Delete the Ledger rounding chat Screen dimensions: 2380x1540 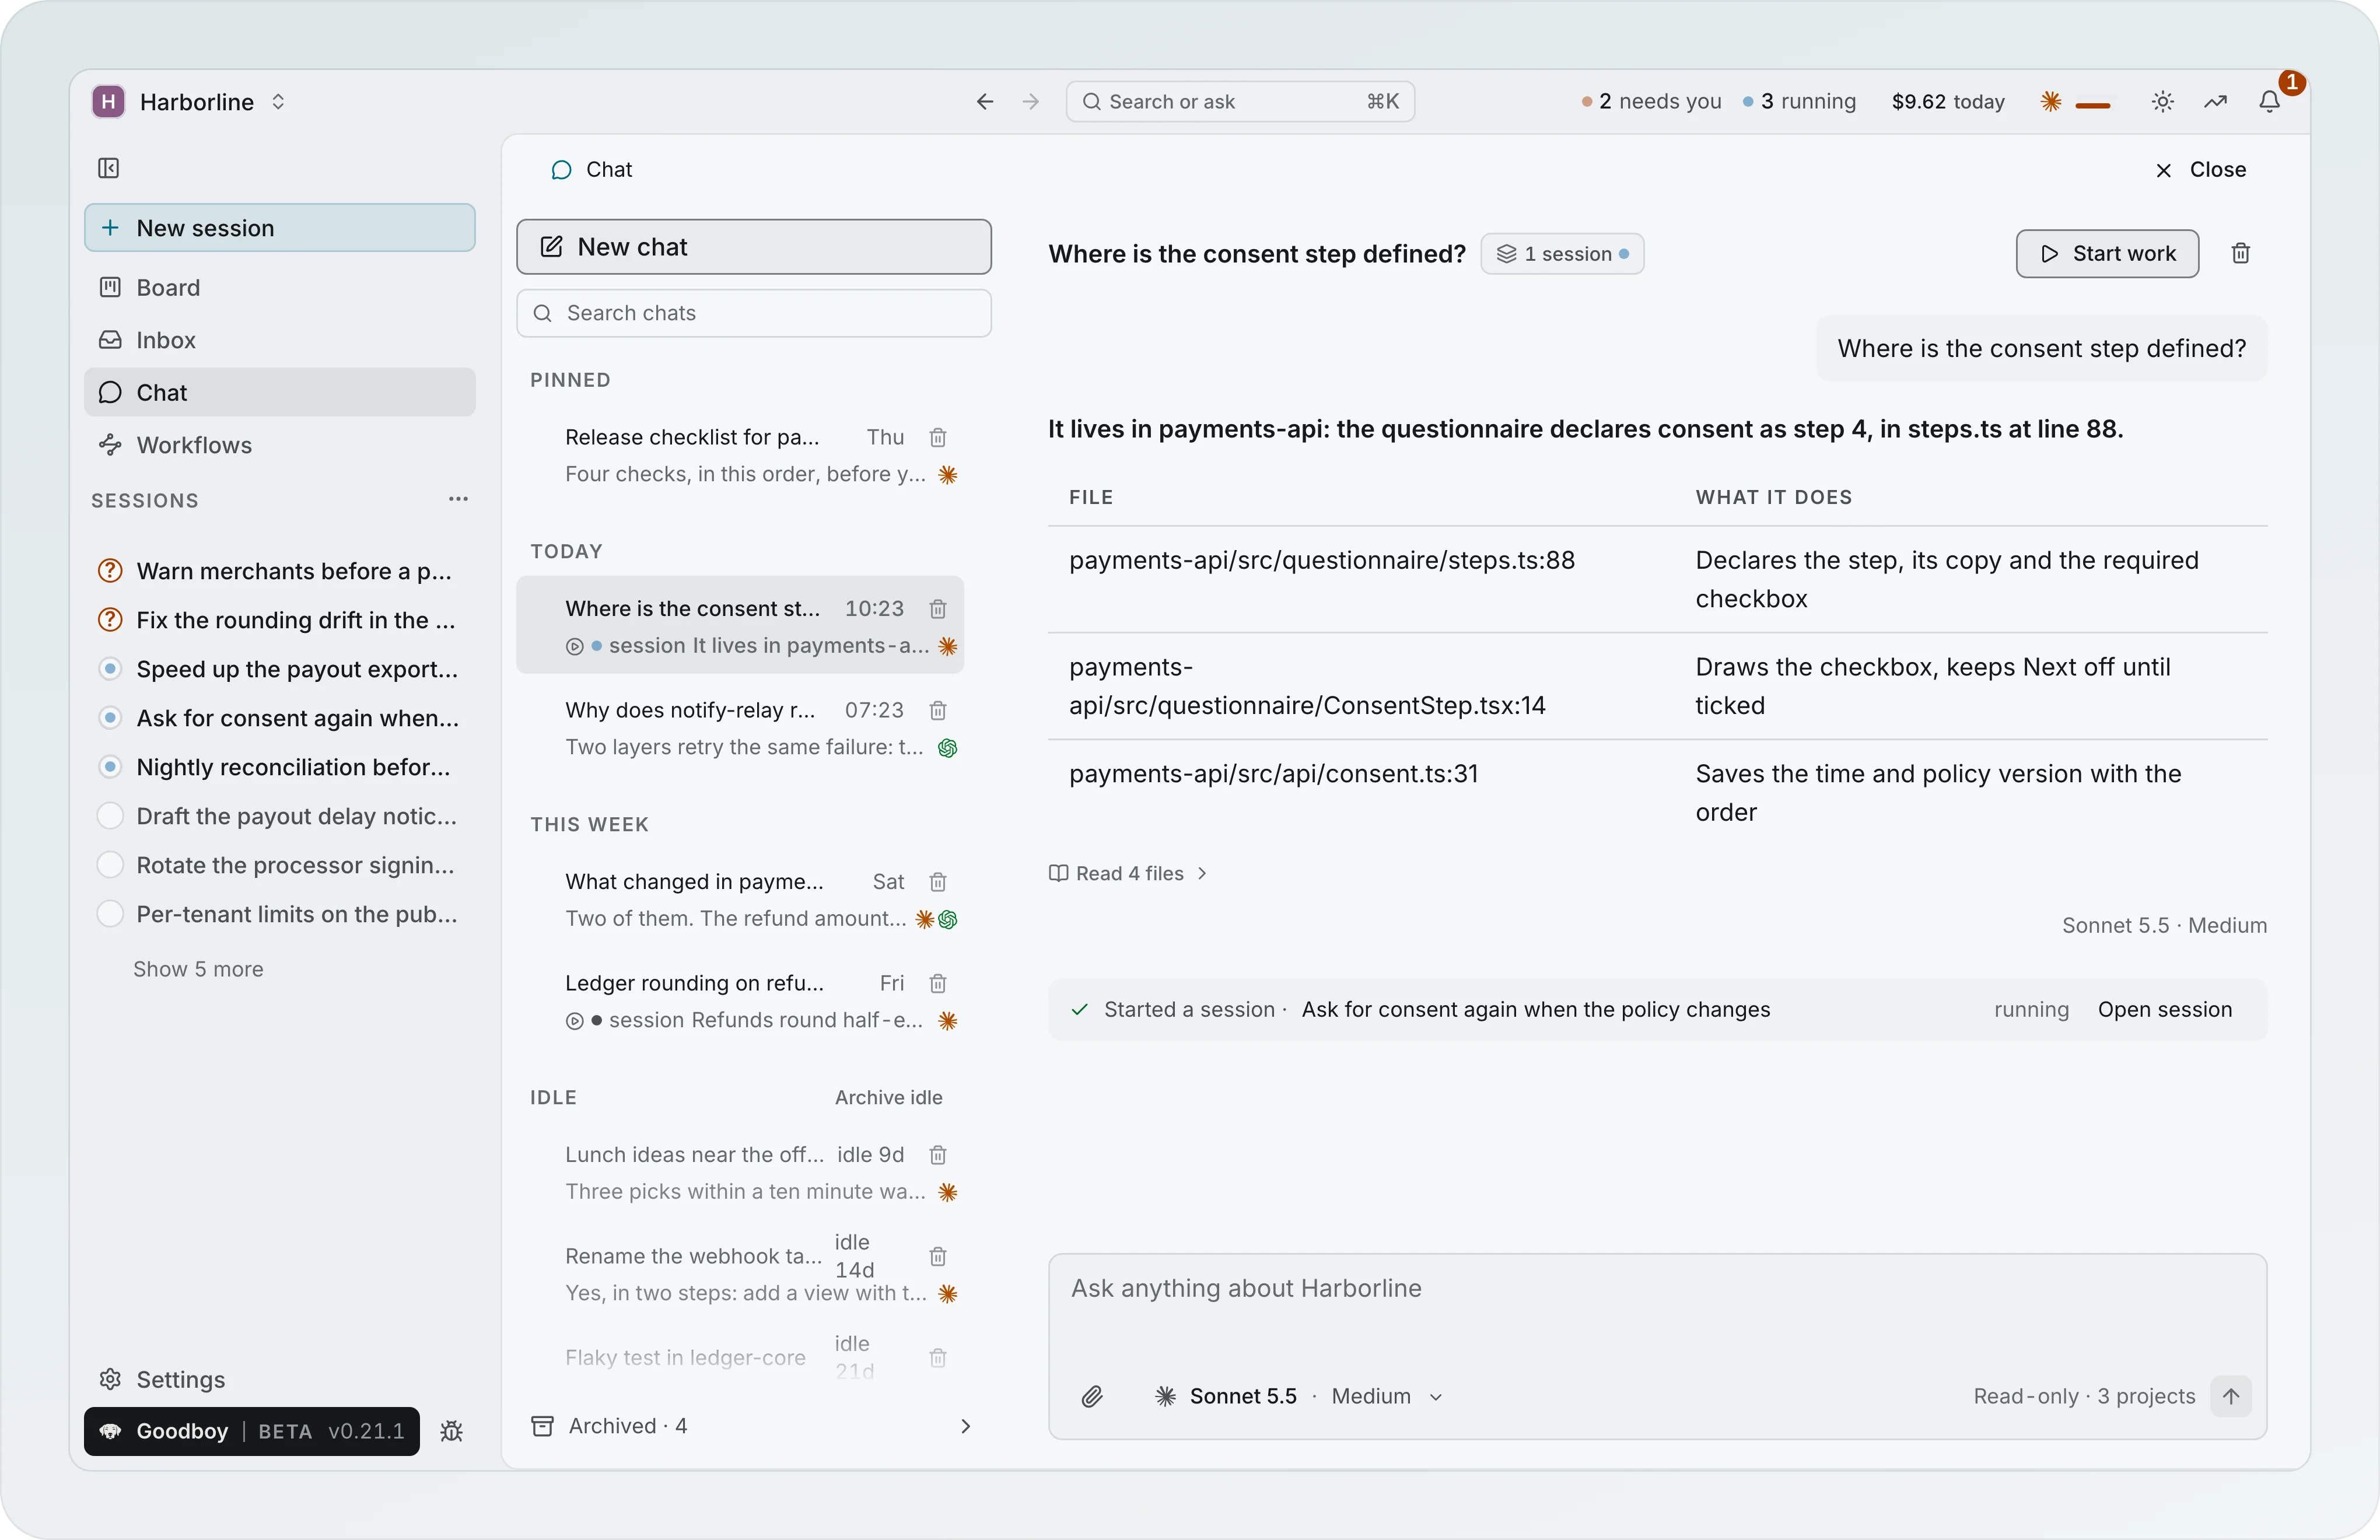click(938, 984)
